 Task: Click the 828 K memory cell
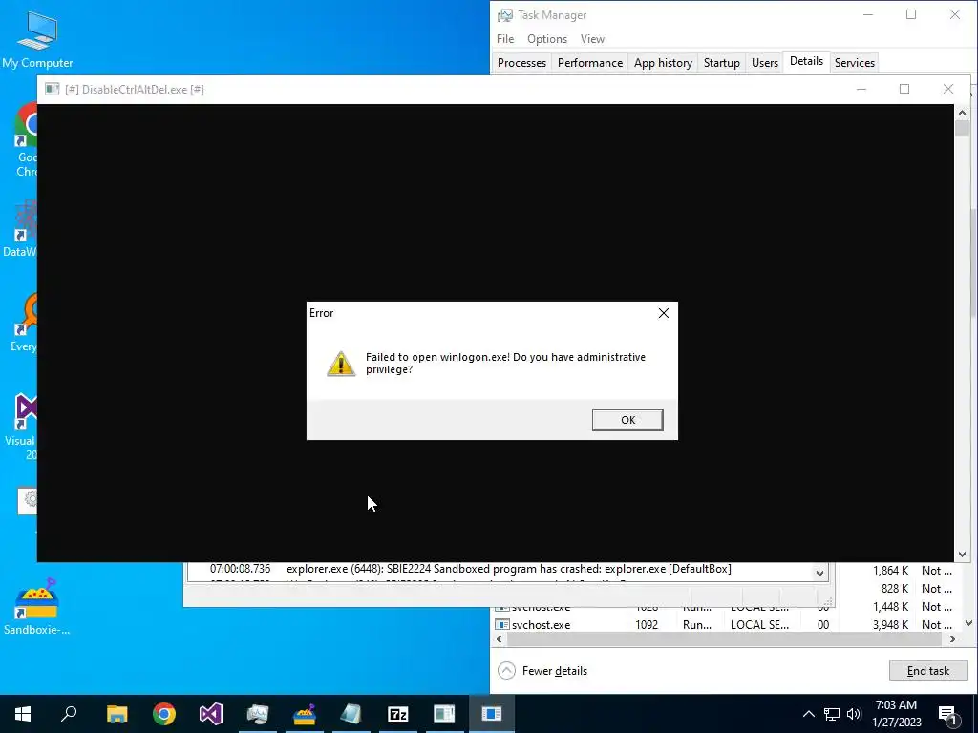(894, 588)
